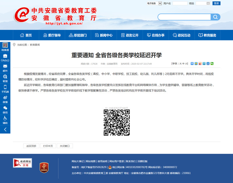Click the soft keyboard icon in password field
The image size is (233, 183).
208,3
